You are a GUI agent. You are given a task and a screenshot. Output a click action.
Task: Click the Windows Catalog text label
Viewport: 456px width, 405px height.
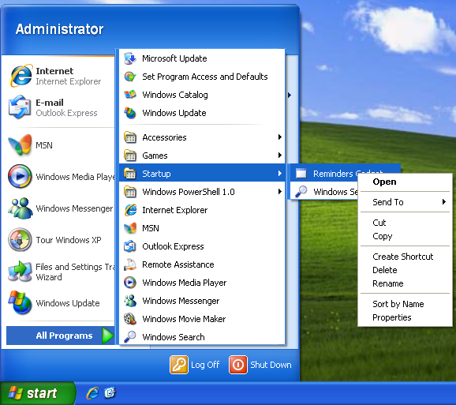[175, 95]
